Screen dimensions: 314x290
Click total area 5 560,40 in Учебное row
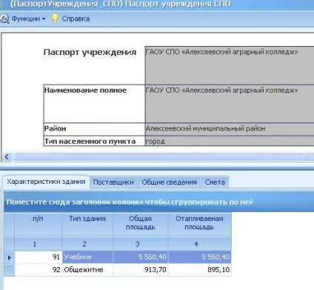pyautogui.click(x=141, y=257)
